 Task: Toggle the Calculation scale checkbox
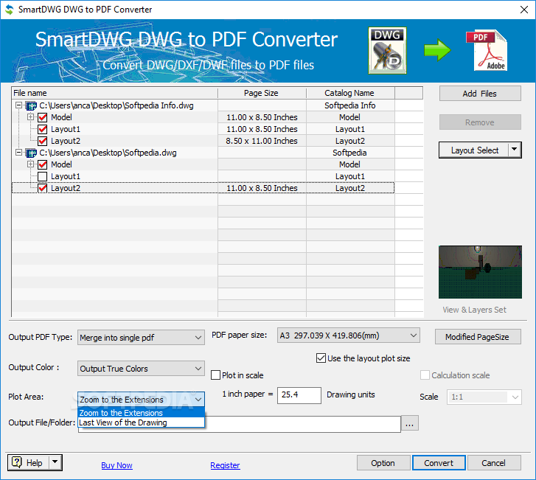click(x=425, y=375)
